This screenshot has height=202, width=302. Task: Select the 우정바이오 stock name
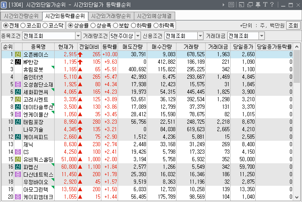point(35,182)
